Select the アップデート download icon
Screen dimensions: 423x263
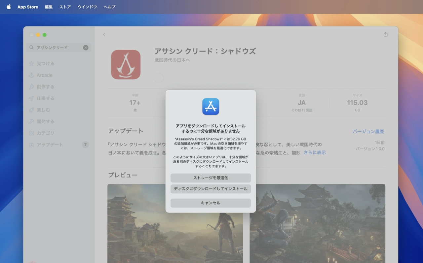click(31, 145)
